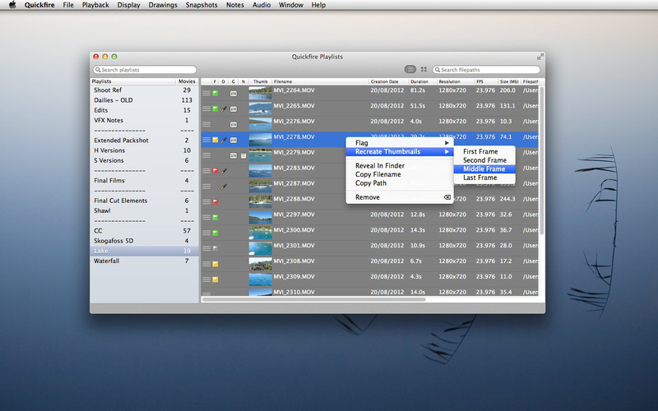Choose Last Frame for thumbnails
Image resolution: width=658 pixels, height=411 pixels.
click(x=484, y=178)
